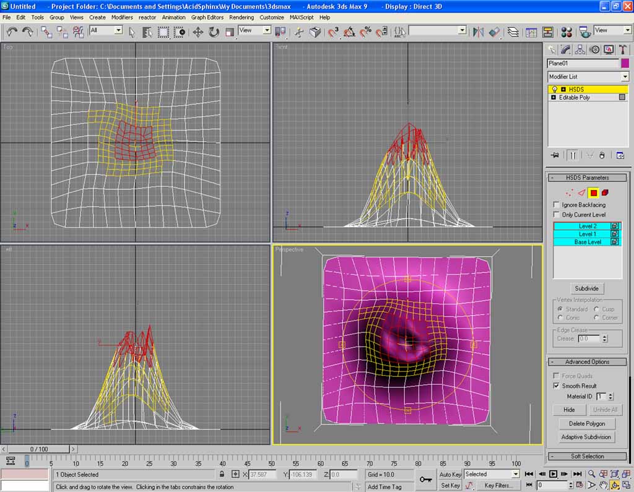The width and height of the screenshot is (634, 492).
Task: Select the Move transform tool
Action: click(198, 32)
